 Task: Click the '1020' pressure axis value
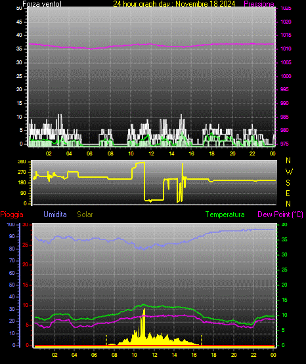pyautogui.click(x=286, y=22)
